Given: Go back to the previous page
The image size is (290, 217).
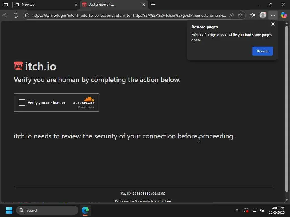Looking at the screenshot, I should click(6, 15).
